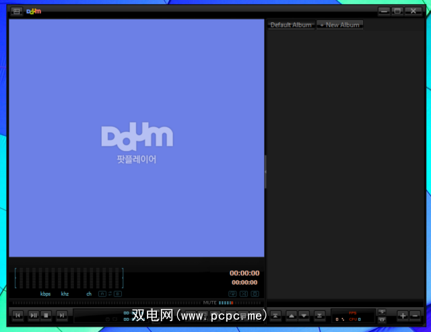Move playlist item up
This screenshot has width=431, height=332.
(x=292, y=316)
